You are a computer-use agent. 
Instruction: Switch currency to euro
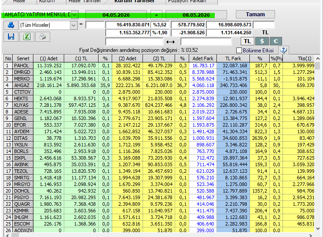tap(275, 41)
